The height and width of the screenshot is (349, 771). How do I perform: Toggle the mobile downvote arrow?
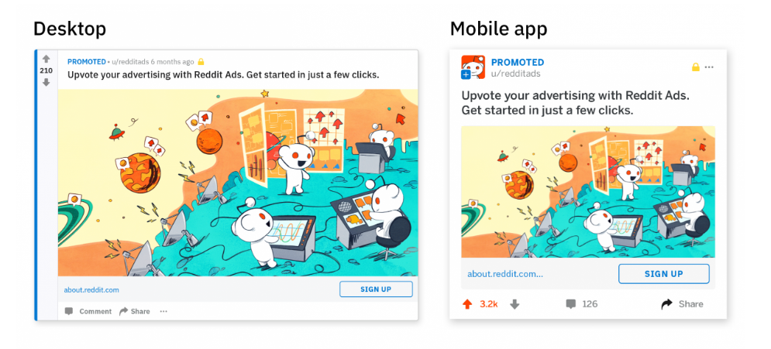click(515, 304)
